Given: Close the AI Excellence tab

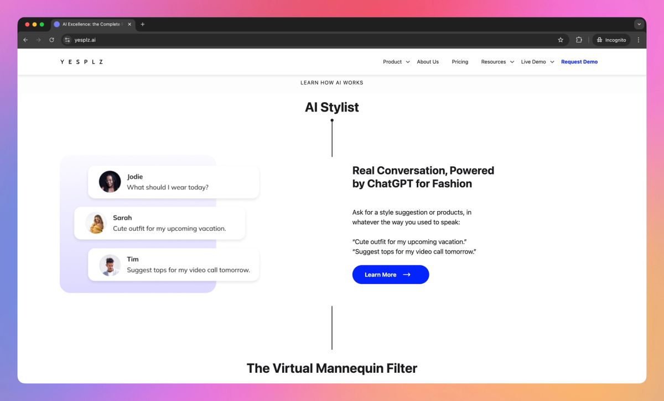Looking at the screenshot, I should pos(129,24).
